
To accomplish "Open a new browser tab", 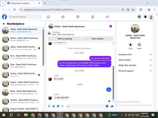I will click(45, 3).
